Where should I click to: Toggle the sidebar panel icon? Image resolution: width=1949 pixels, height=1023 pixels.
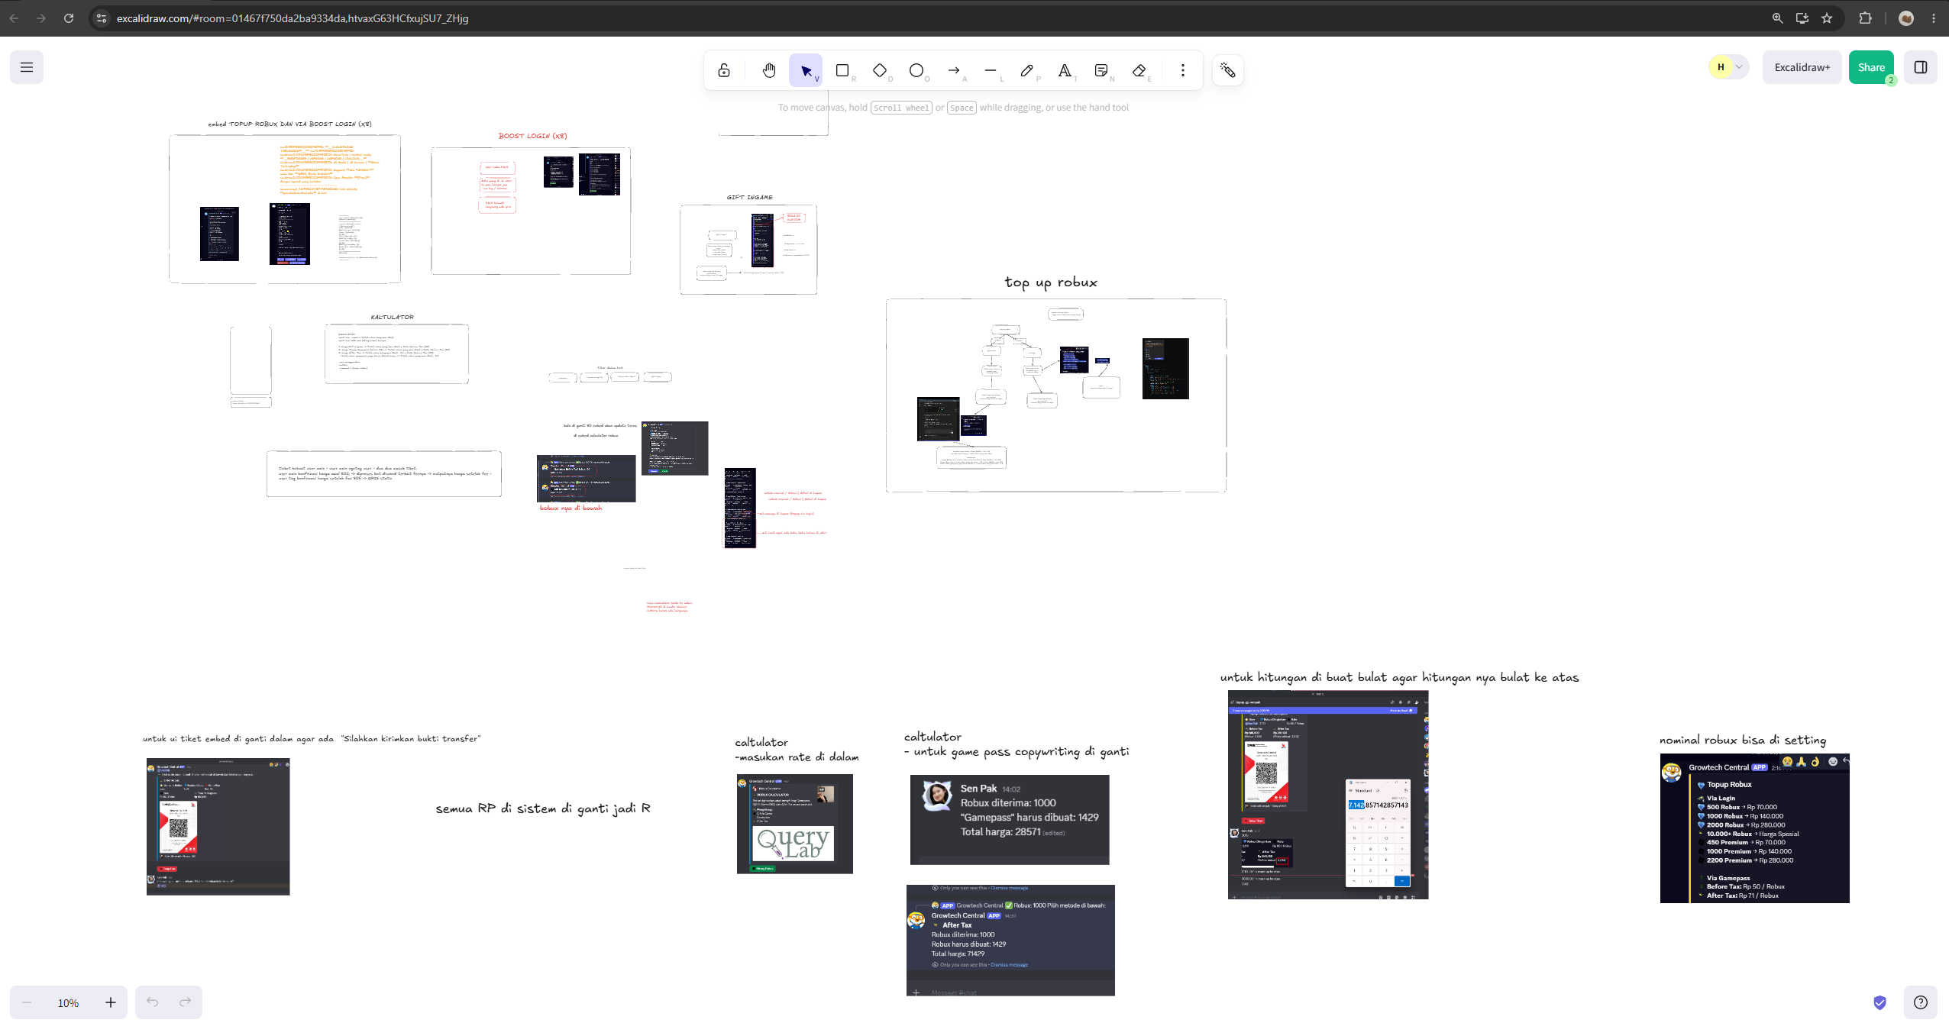[1921, 67]
